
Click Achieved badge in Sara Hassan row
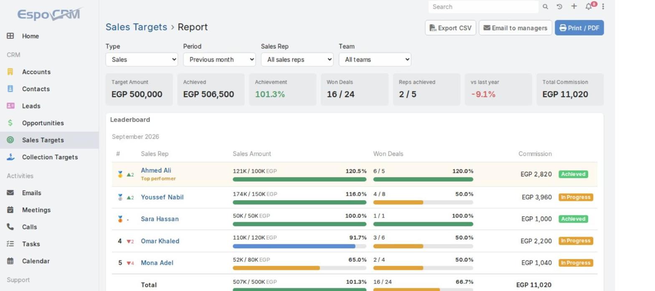point(573,219)
